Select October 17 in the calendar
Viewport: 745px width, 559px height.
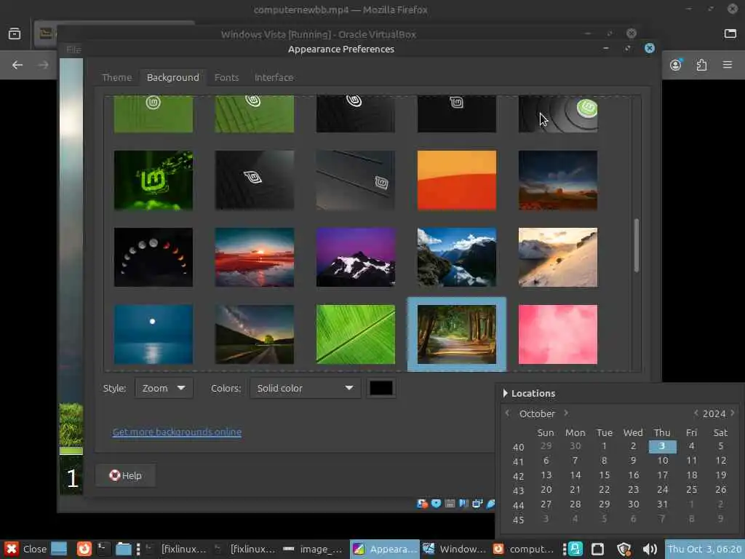coord(662,475)
